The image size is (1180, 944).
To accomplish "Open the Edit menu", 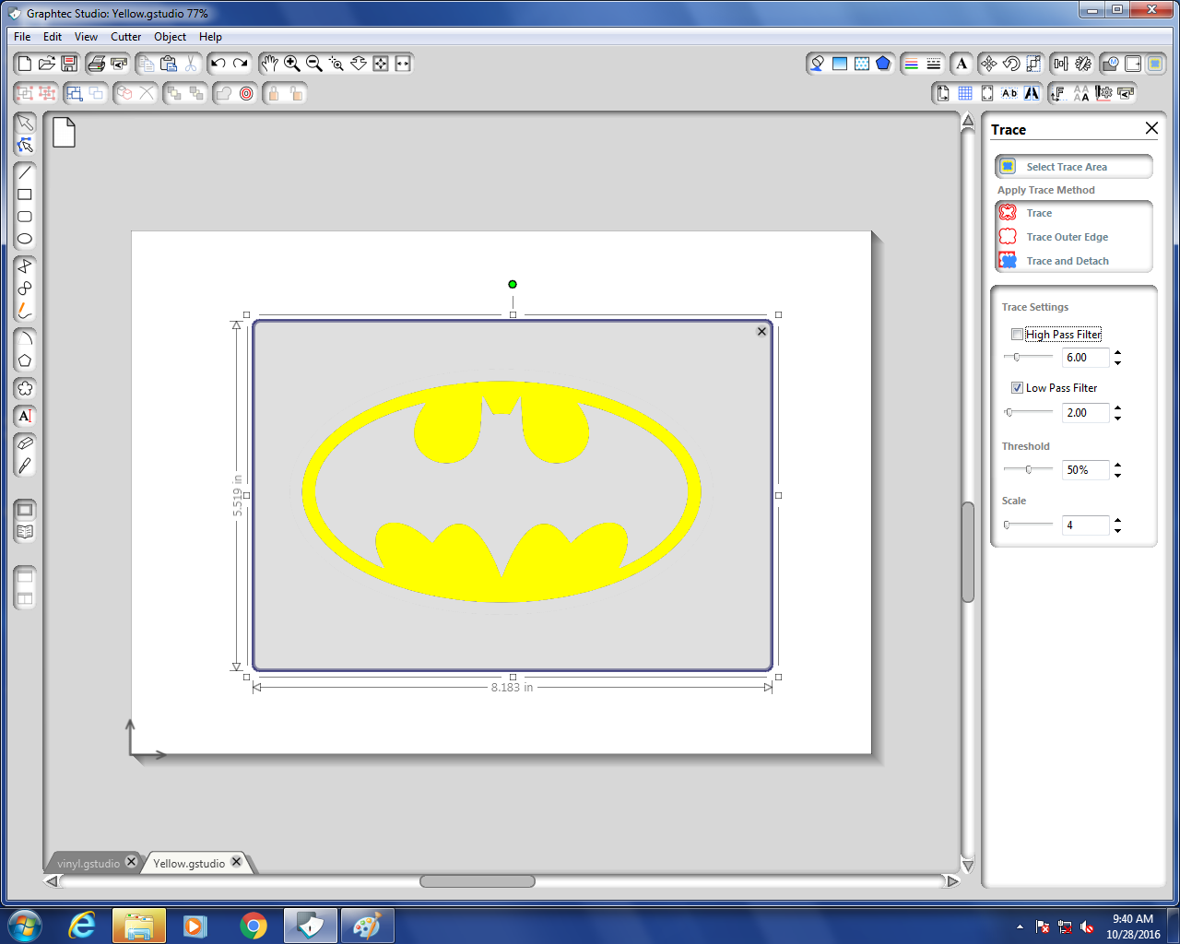I will point(53,37).
